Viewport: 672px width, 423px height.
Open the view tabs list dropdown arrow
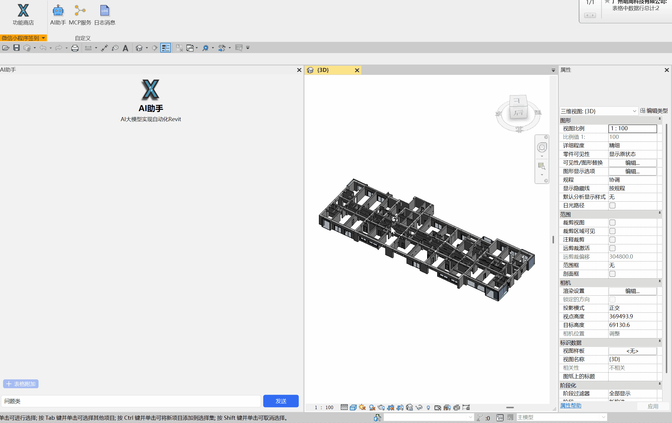coord(553,70)
